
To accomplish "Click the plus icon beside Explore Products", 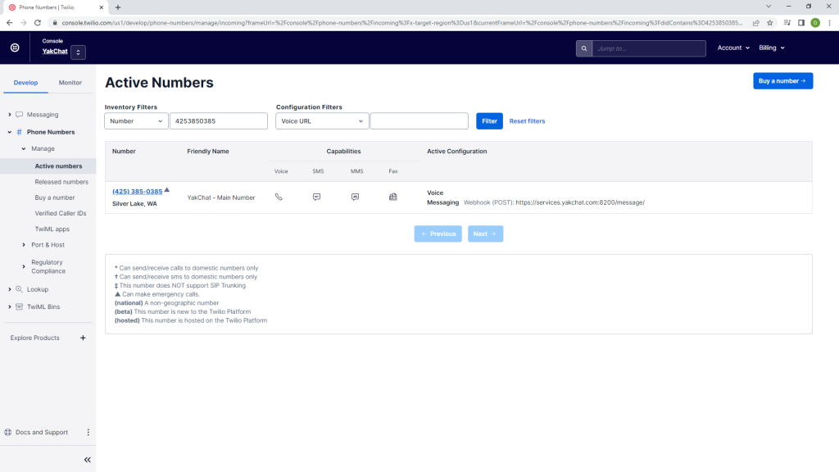I will pos(83,338).
